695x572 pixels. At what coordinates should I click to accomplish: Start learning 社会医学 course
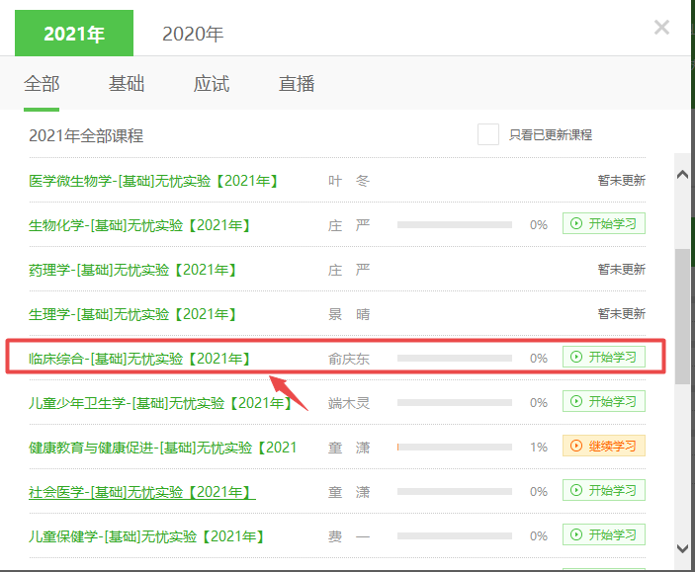[604, 491]
